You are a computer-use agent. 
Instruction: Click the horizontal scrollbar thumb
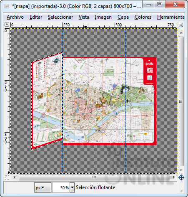94,177
